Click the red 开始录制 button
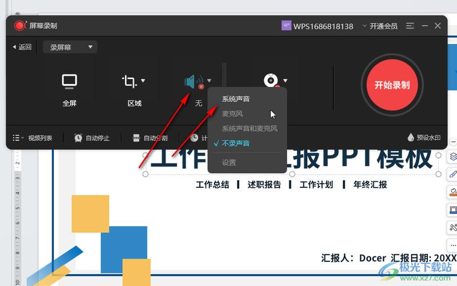457x286 pixels. click(392, 85)
